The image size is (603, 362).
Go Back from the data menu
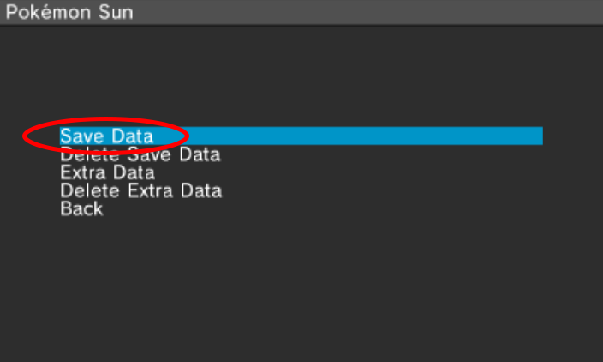pyautogui.click(x=81, y=208)
